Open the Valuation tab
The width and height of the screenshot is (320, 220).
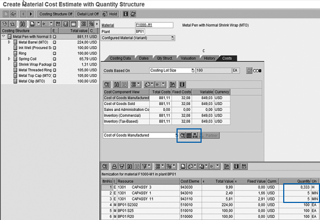(x=187, y=58)
